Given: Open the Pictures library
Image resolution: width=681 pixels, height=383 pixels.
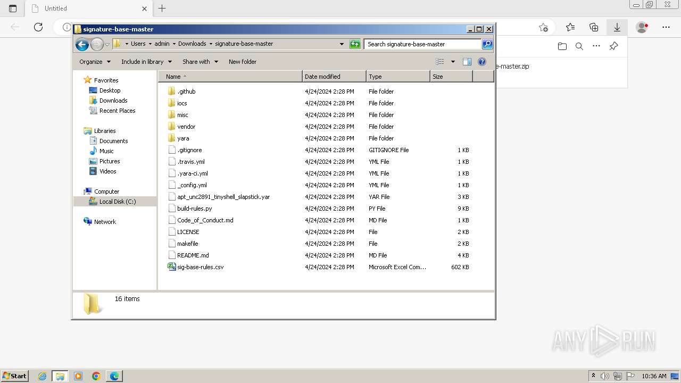Looking at the screenshot, I should pos(110,161).
